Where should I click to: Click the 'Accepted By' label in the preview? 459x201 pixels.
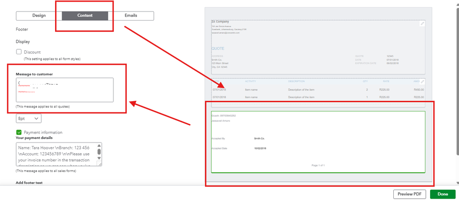tap(218, 138)
